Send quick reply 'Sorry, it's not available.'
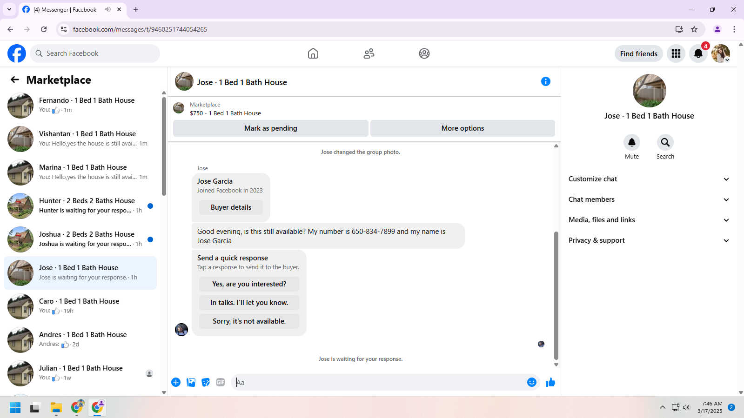Image resolution: width=744 pixels, height=418 pixels. 249,321
